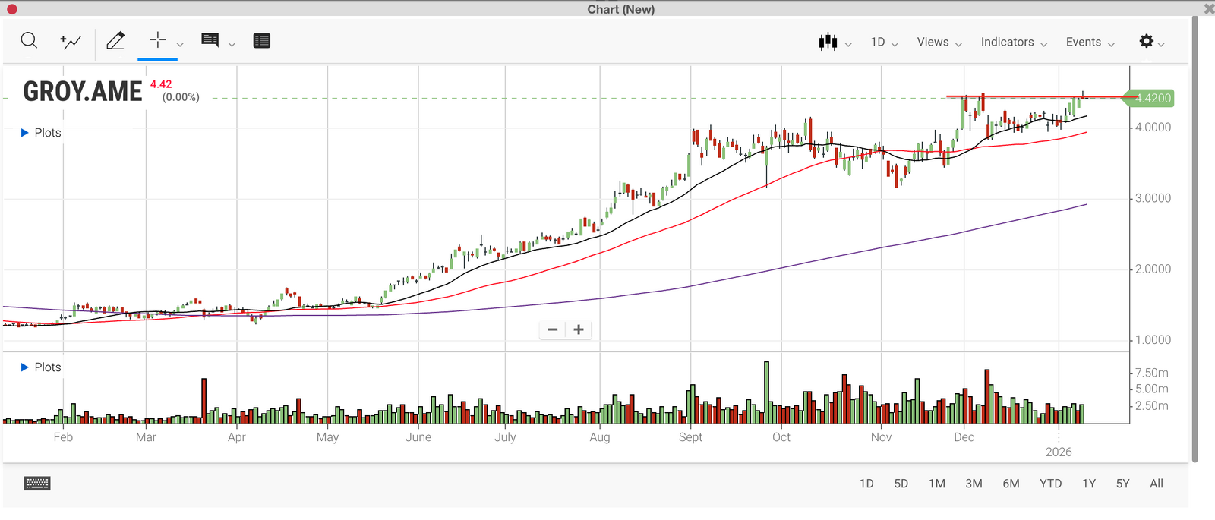Select the 5Y time range
Viewport: 1215px width, 520px height.
(x=1123, y=484)
